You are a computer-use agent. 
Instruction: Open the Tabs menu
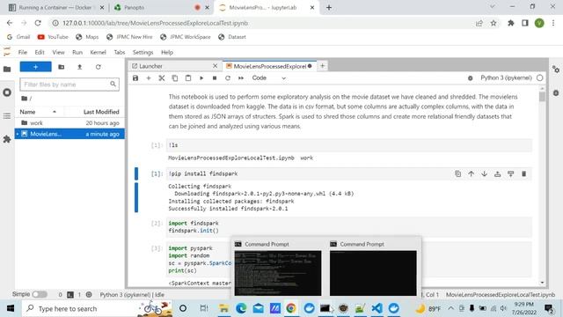tap(120, 53)
